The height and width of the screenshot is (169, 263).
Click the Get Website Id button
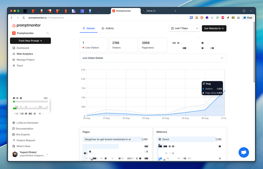tap(214, 28)
